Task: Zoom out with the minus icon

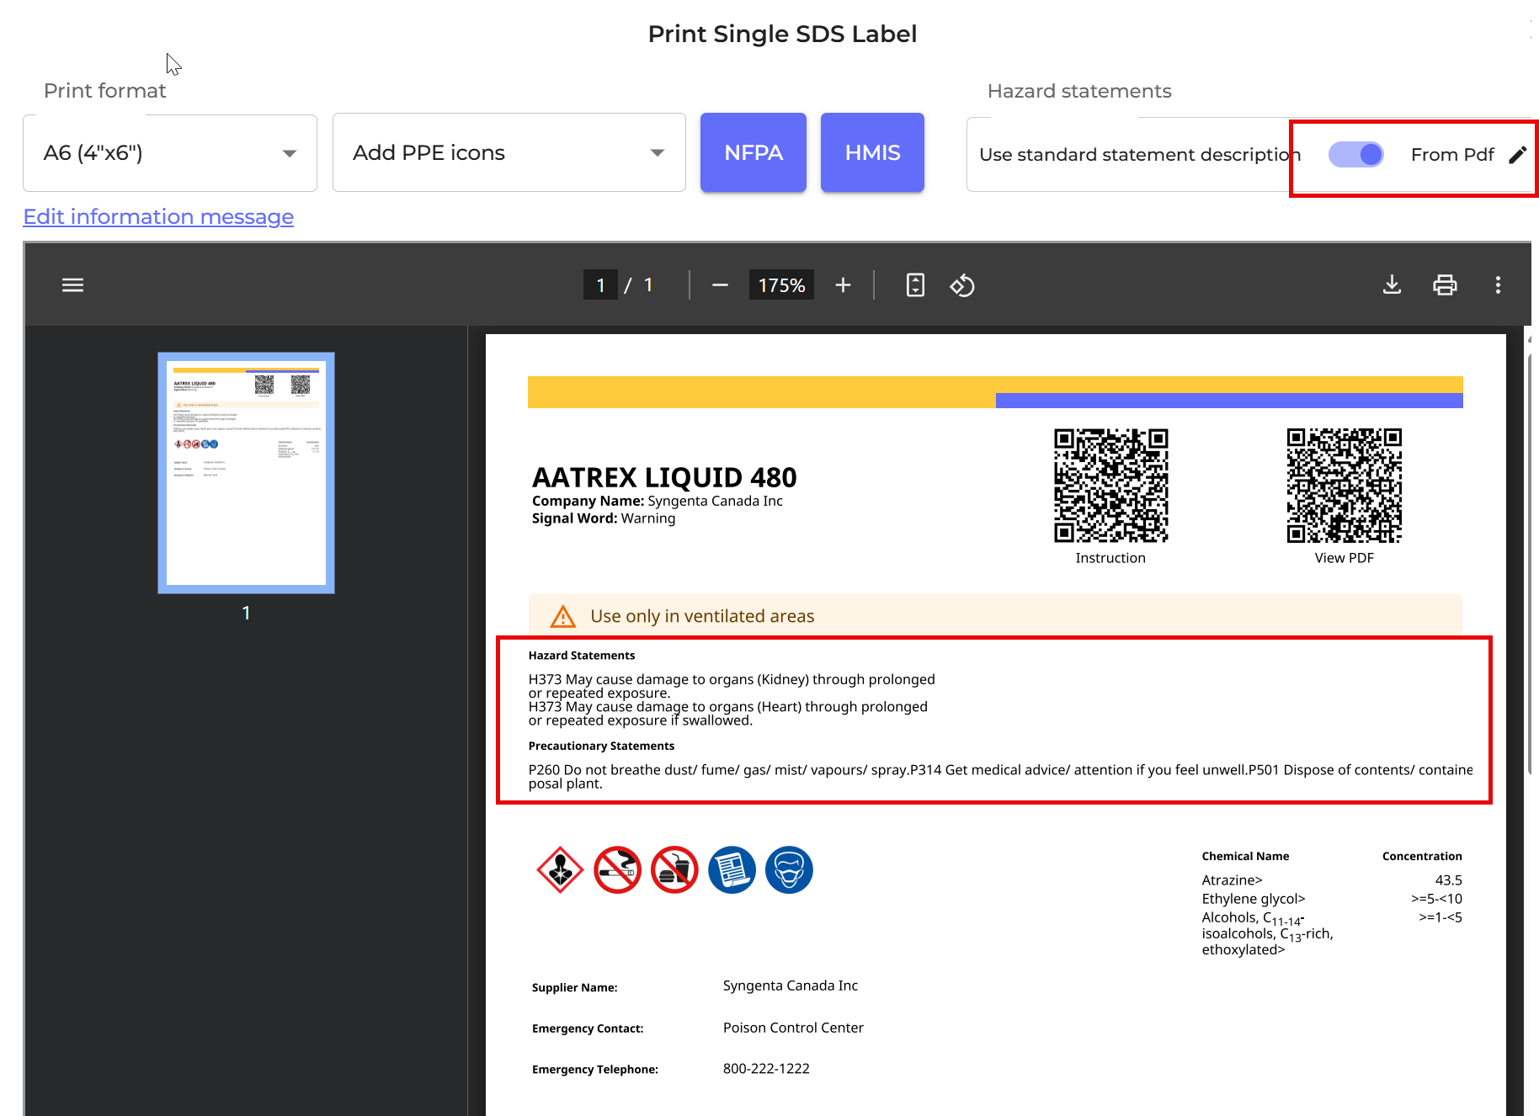Action: point(720,285)
